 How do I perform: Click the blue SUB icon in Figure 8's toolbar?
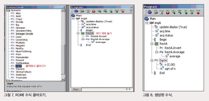(x=149, y=12)
